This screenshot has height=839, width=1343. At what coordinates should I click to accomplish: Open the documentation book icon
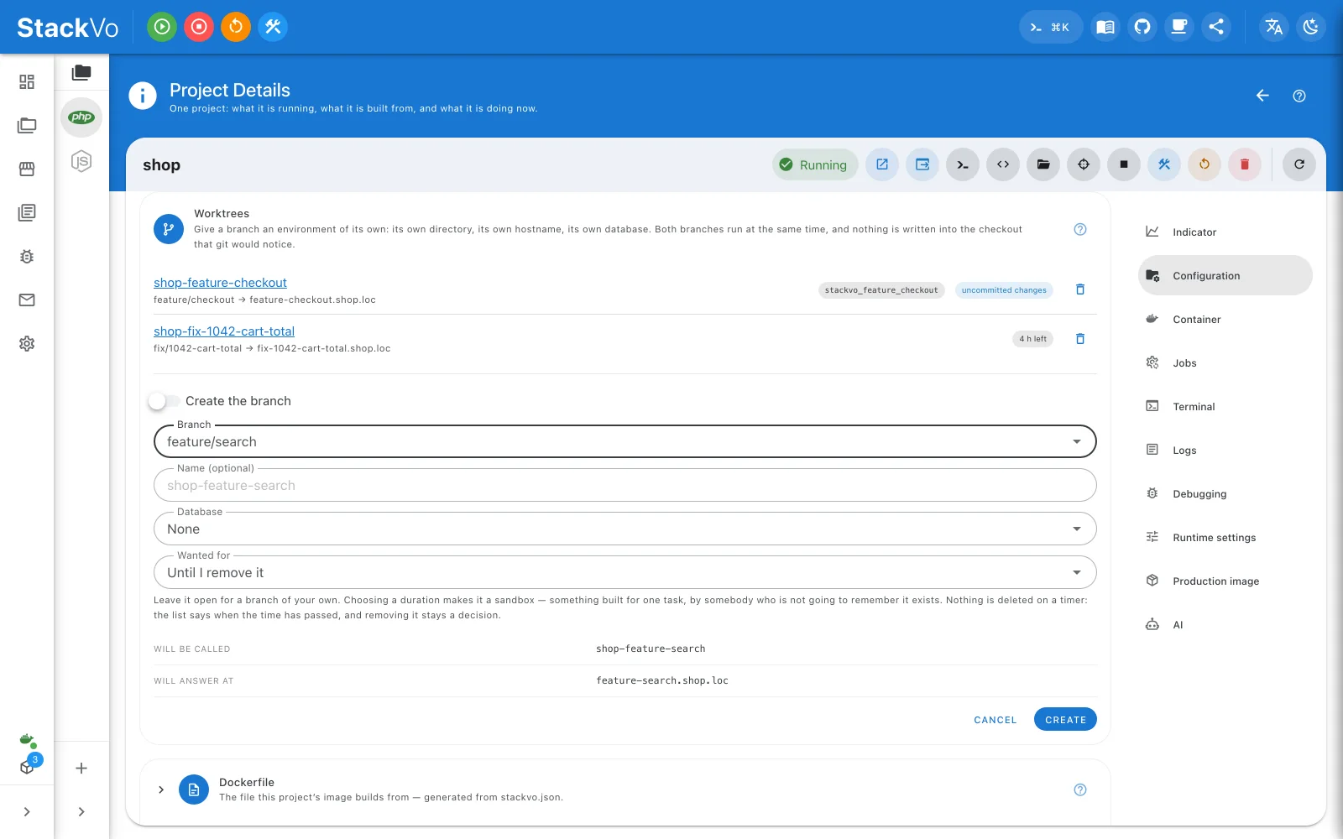[1105, 27]
